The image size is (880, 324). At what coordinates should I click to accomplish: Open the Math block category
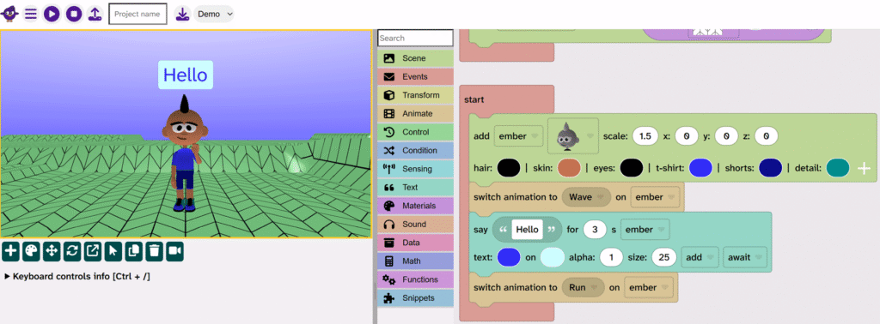point(415,261)
